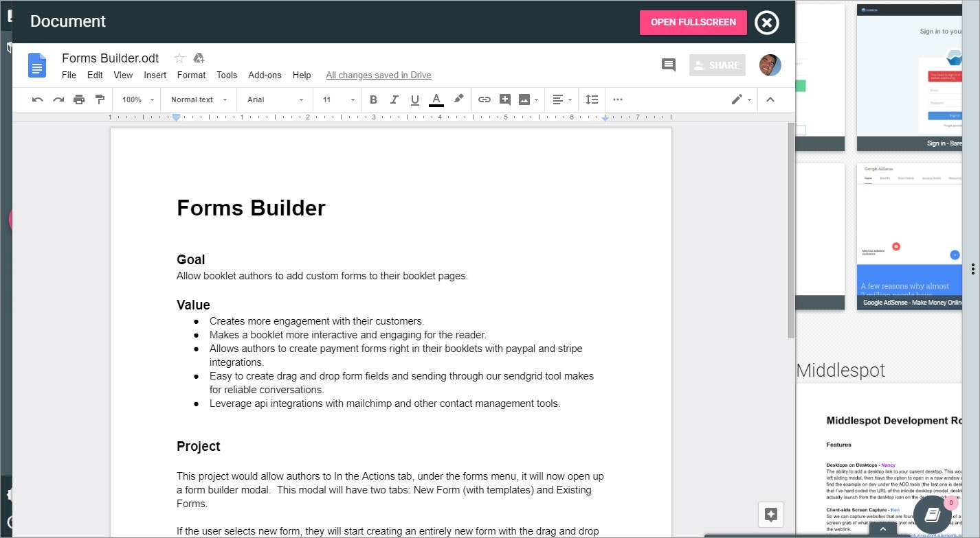Viewport: 980px width, 538px height.
Task: Click the left indent marker on ruler
Action: point(177,118)
